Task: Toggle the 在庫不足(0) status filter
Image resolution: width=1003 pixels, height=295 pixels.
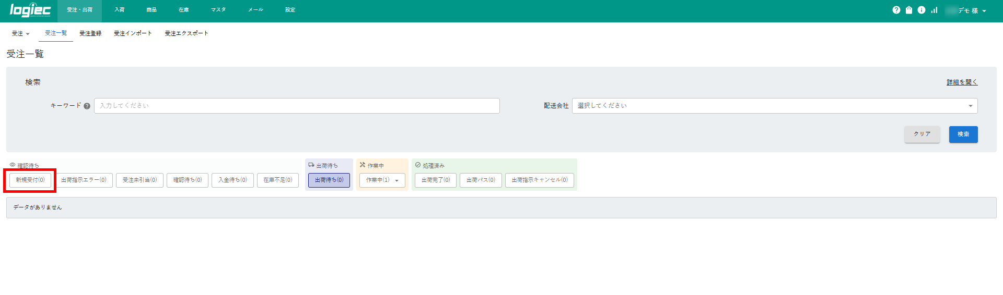Action: pos(277,180)
